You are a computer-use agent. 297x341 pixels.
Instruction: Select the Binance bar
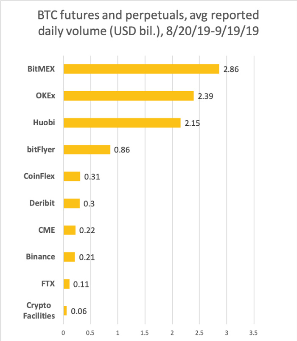coord(69,257)
